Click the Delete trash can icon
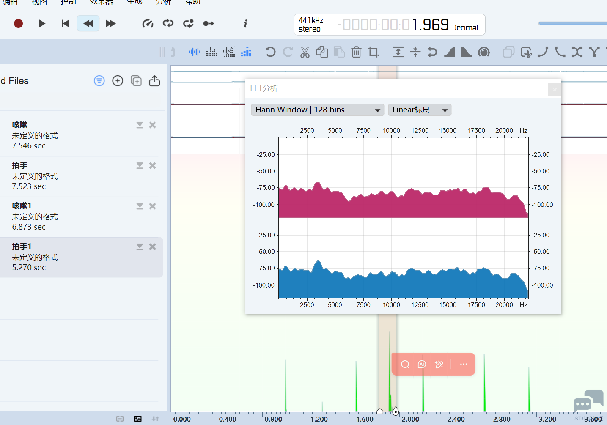The image size is (607, 425). [x=356, y=52]
